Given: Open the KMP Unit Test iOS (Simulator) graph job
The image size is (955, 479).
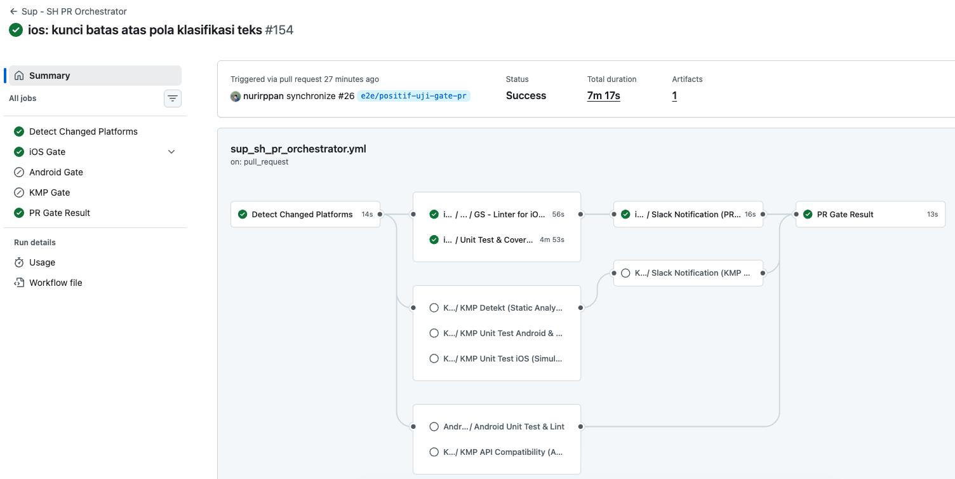Looking at the screenshot, I should pyautogui.click(x=497, y=359).
